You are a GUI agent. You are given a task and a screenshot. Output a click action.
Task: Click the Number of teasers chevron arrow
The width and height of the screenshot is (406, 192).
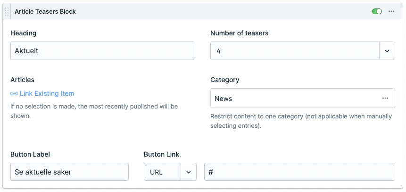pos(387,50)
